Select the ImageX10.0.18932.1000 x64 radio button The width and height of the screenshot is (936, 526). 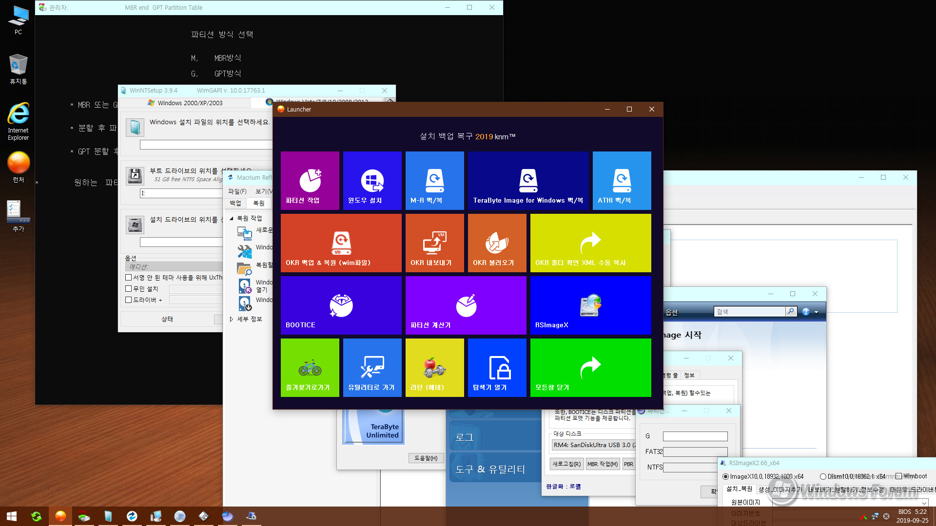click(725, 476)
